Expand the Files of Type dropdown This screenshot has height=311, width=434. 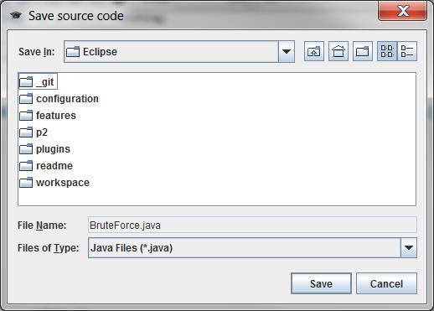[x=409, y=248]
